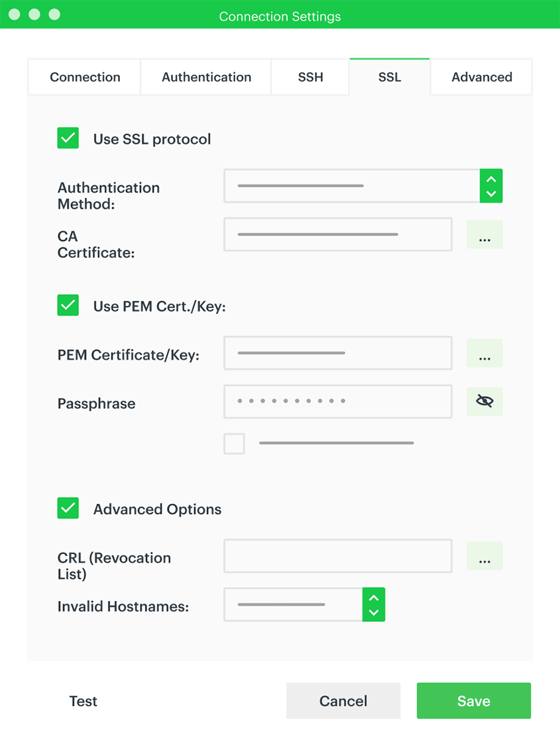
Task: Click the Authentication Method down arrow
Action: pos(491,193)
